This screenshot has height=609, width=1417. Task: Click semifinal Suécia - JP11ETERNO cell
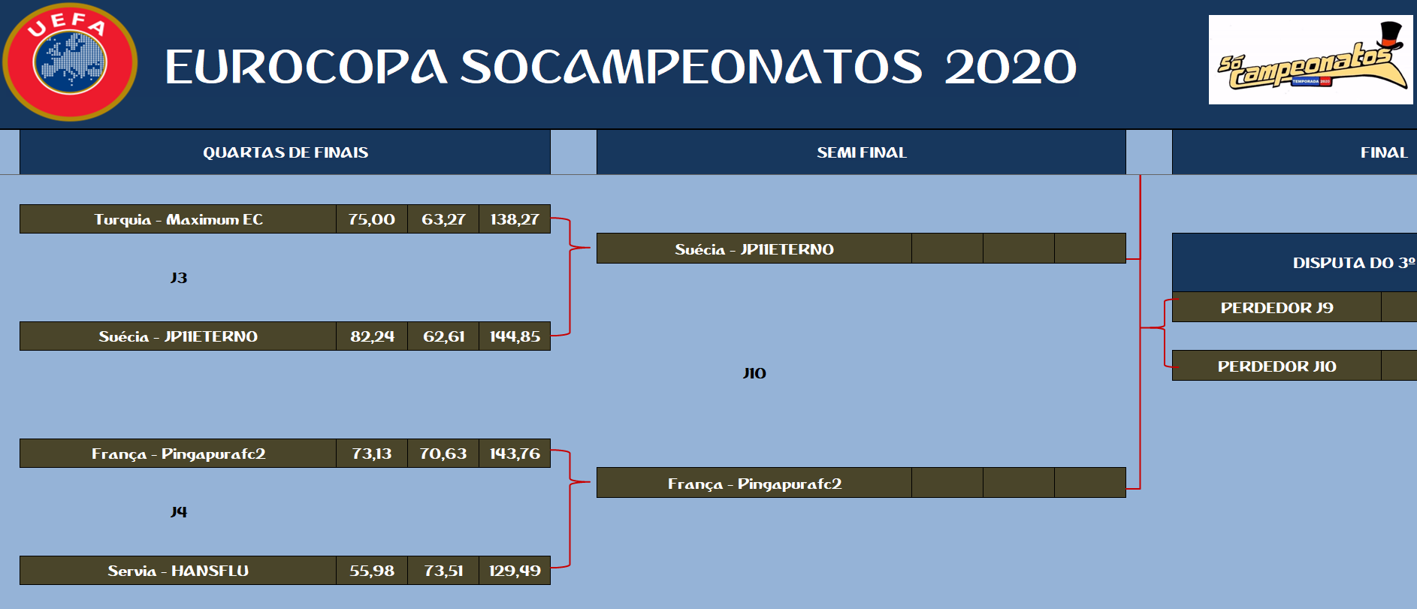(x=754, y=249)
